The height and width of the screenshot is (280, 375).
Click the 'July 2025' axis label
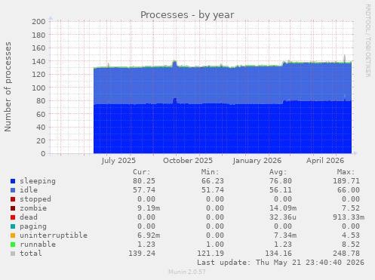(118, 161)
